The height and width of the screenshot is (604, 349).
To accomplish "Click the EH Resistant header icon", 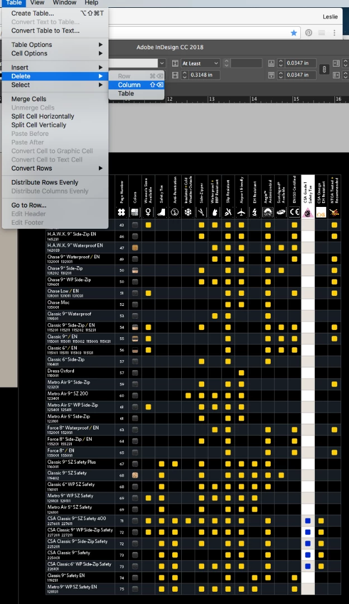I will 254,213.
